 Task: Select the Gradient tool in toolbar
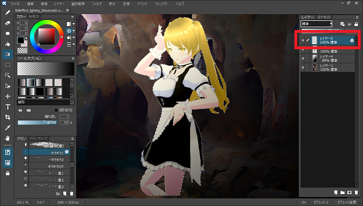(x=7, y=54)
